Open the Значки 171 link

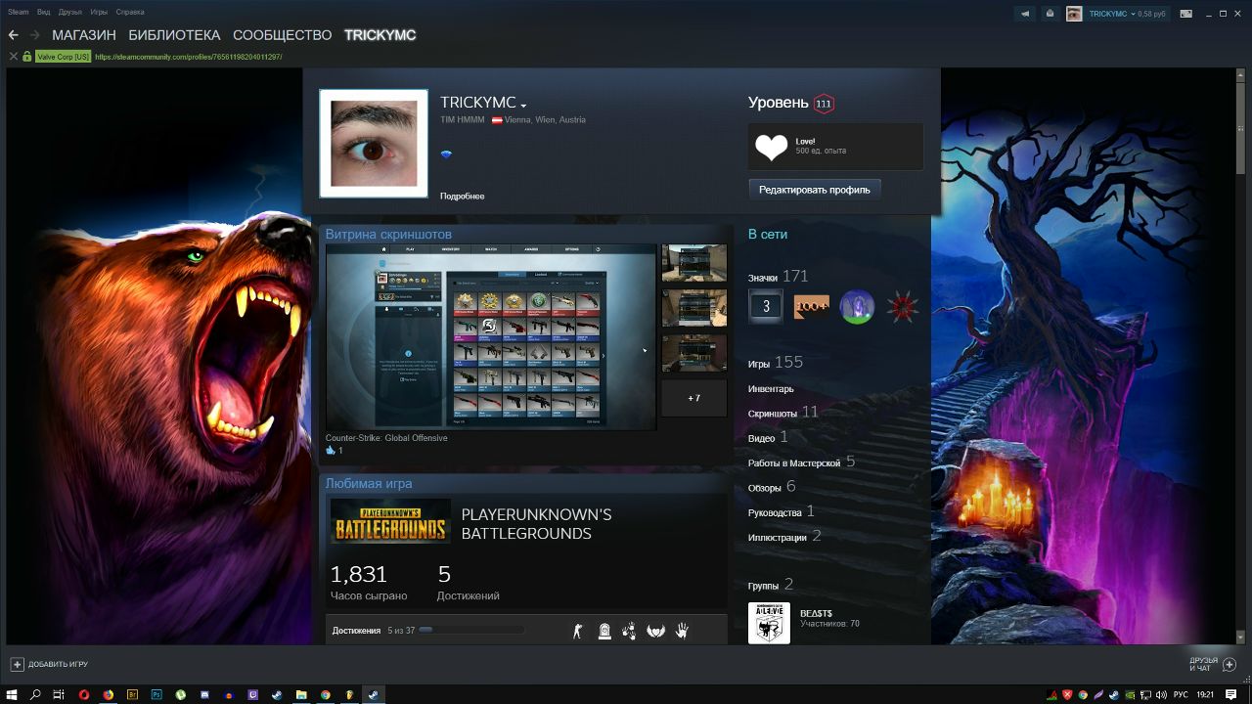tap(779, 278)
